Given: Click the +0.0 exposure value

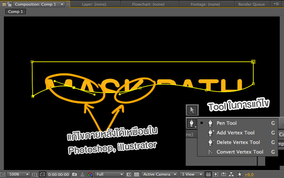Looking at the screenshot, I should tap(249, 175).
